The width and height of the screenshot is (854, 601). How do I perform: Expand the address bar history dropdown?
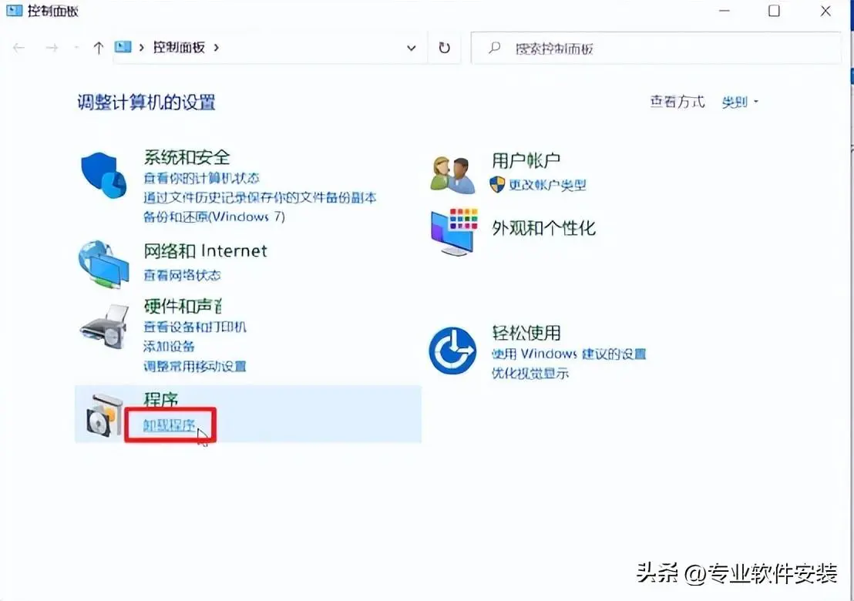pos(412,48)
